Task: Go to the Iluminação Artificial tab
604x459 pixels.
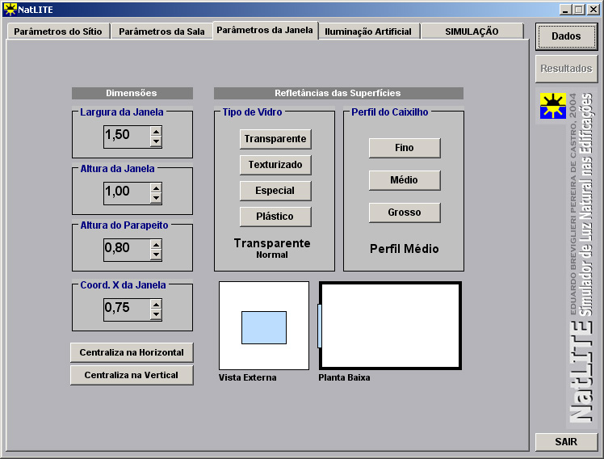Action: pos(368,32)
